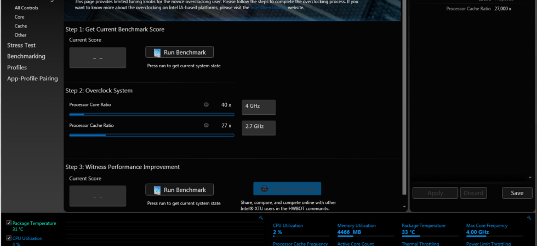Screen dimensions: 537x246
Task: Open App-Profile Pairing page
Action: tap(32, 79)
